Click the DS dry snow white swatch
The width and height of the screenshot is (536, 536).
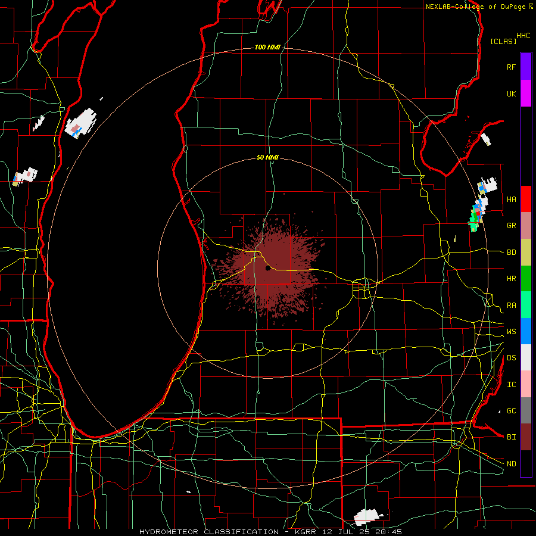click(x=526, y=357)
